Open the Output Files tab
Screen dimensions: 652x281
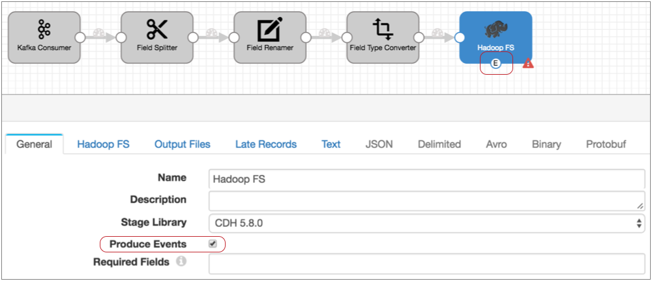click(182, 144)
